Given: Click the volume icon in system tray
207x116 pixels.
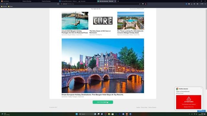Looking at the screenshot, I should click(196, 114).
